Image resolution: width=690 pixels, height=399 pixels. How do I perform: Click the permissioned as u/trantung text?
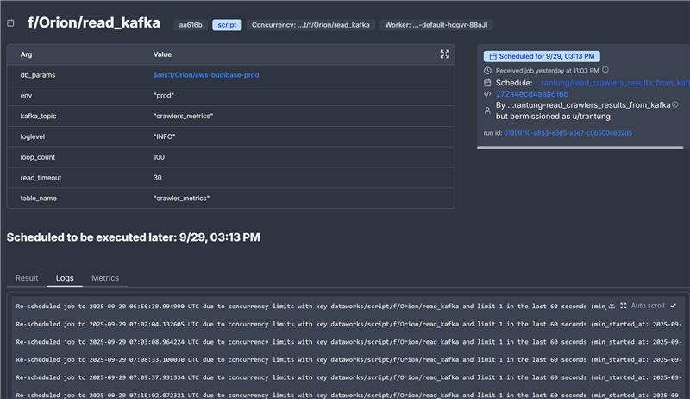553,117
